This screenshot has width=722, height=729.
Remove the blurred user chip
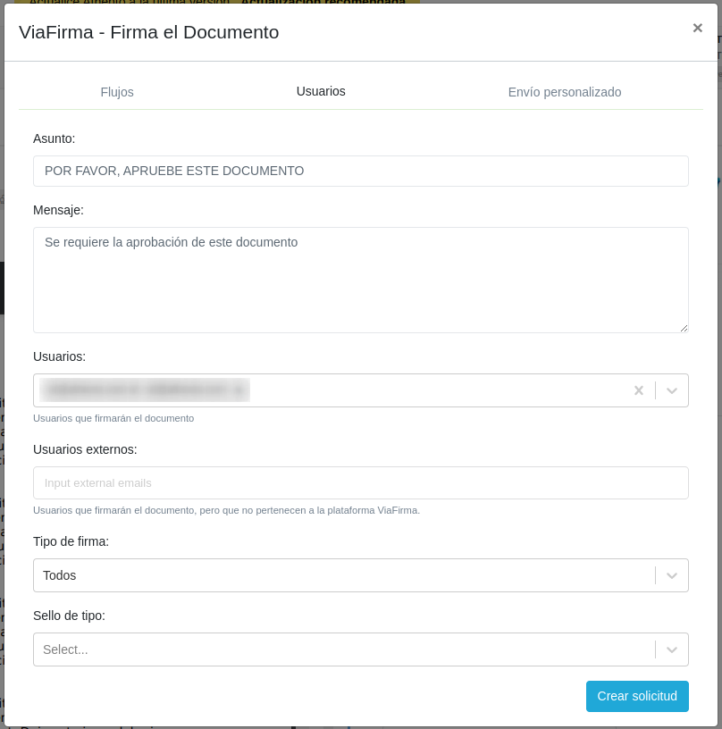pyautogui.click(x=238, y=390)
